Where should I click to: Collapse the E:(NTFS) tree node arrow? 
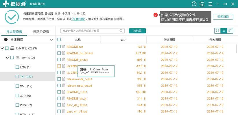pyautogui.click(x=2, y=48)
